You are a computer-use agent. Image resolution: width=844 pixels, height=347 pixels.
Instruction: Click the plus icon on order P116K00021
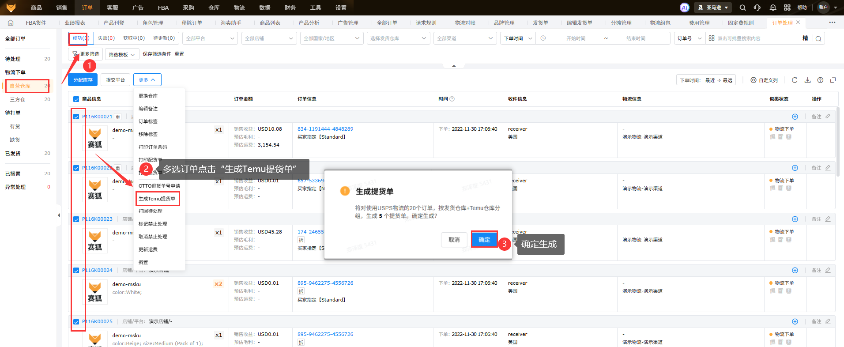point(795,117)
